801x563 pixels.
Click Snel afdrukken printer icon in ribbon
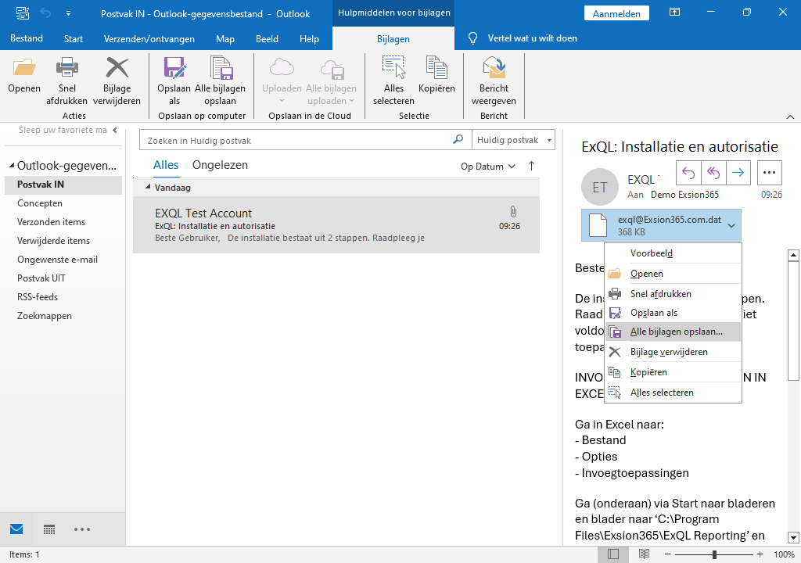point(67,67)
